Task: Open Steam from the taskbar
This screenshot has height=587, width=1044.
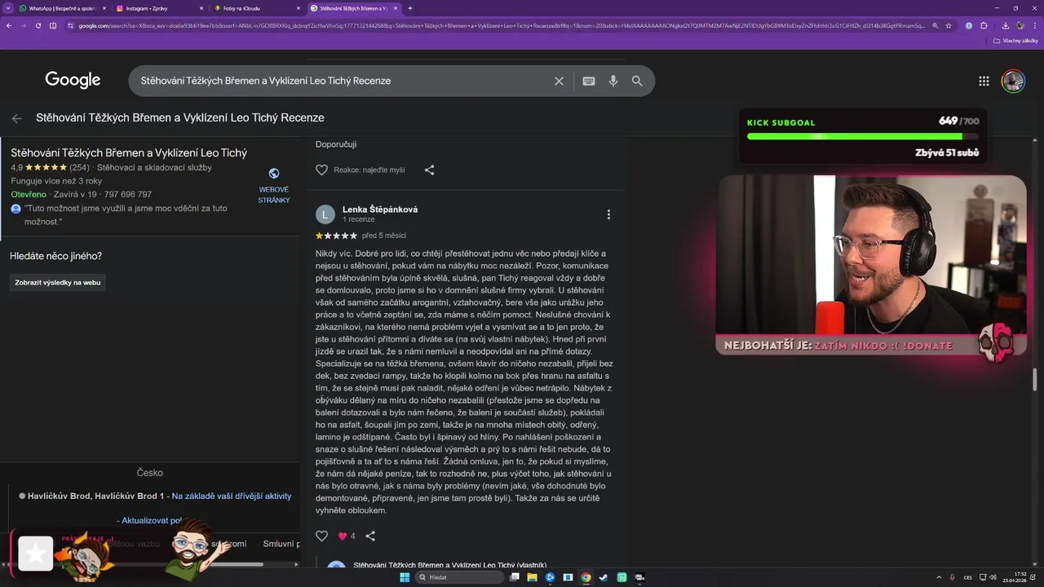Action: point(604,577)
